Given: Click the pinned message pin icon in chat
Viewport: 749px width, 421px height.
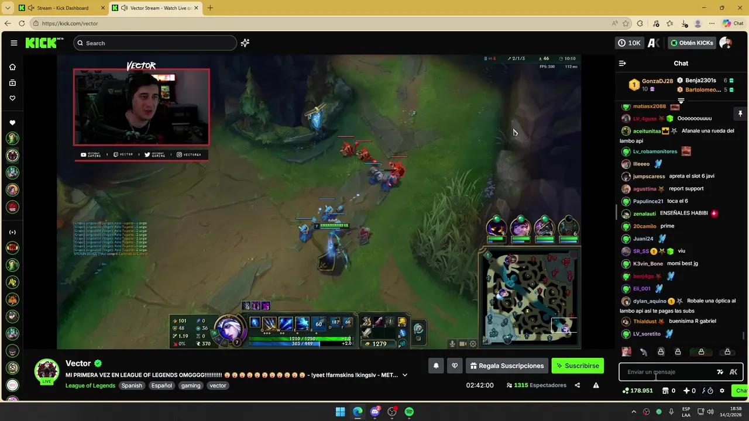Looking at the screenshot, I should click(x=740, y=113).
